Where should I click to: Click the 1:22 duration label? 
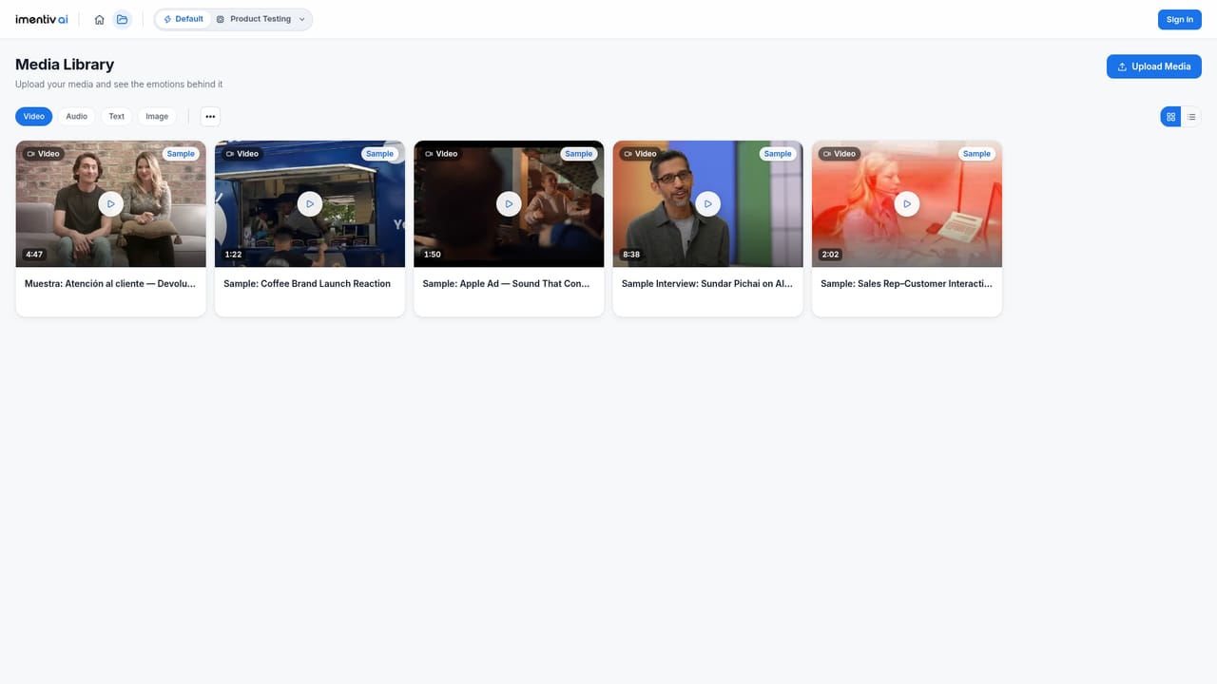tap(233, 255)
